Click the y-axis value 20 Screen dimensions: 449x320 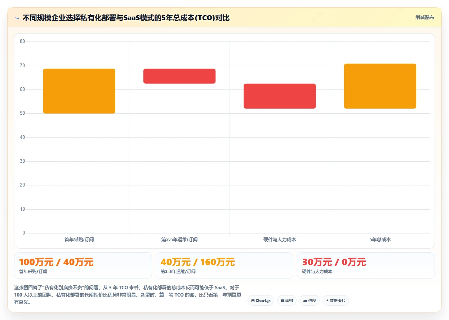pyautogui.click(x=22, y=185)
